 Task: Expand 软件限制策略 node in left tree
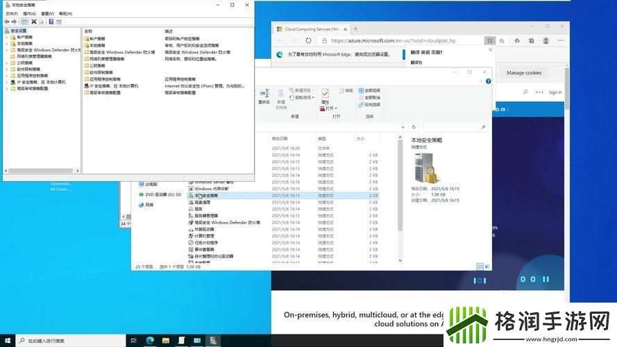pos(7,69)
